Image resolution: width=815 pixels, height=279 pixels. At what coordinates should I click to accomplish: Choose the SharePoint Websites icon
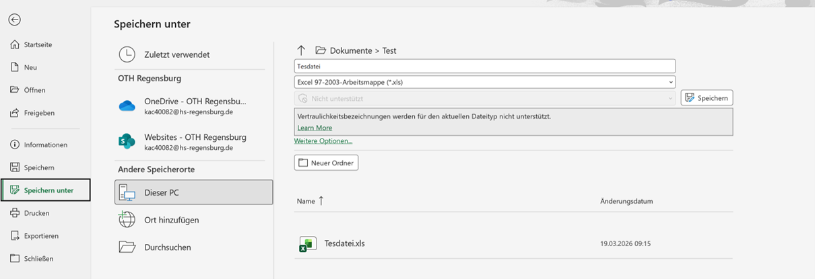pyautogui.click(x=127, y=141)
